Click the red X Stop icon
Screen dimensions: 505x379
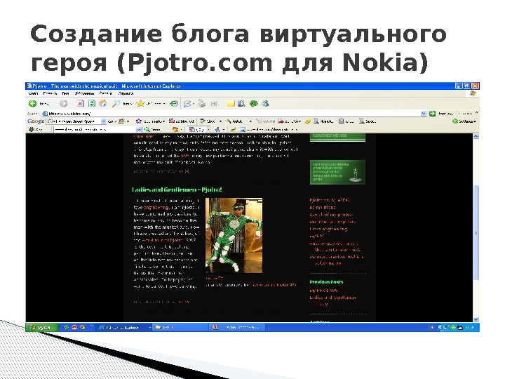(81, 103)
